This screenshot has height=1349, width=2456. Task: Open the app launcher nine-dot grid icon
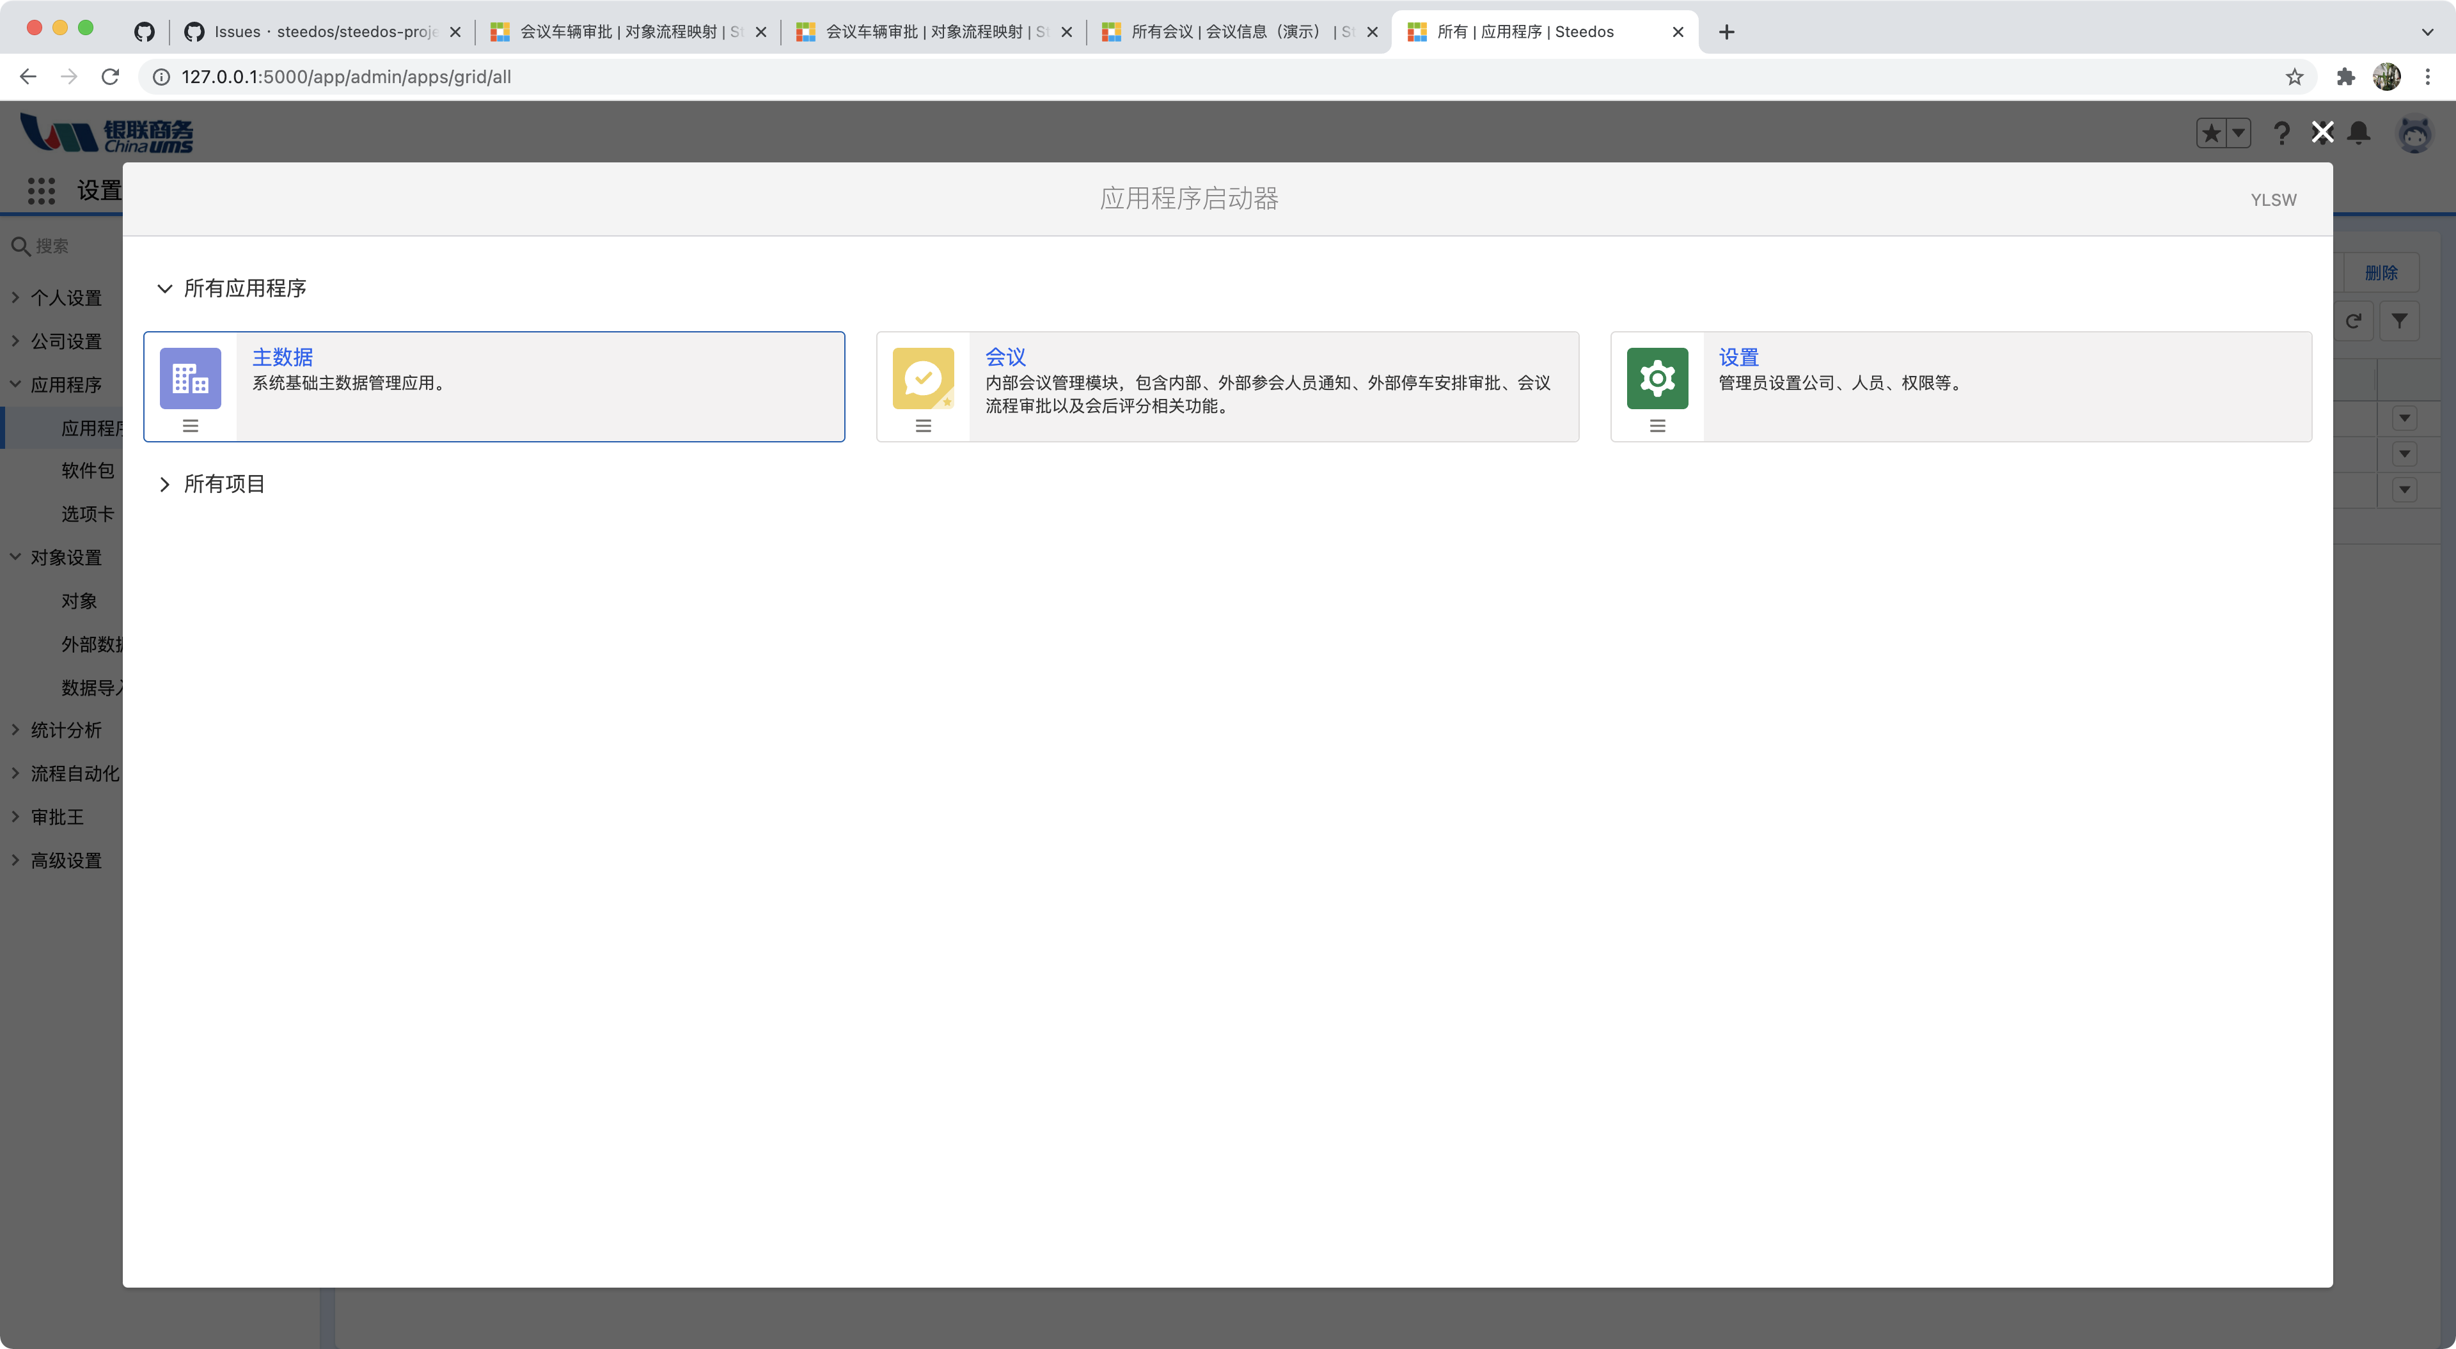coord(41,191)
